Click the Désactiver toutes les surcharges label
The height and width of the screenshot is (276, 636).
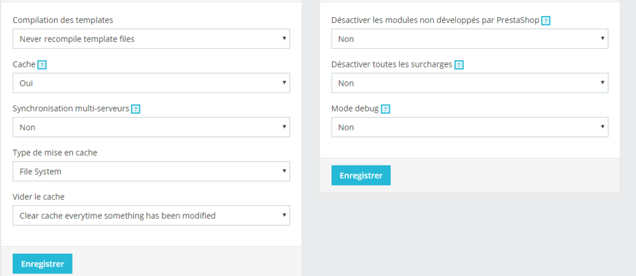(x=392, y=65)
